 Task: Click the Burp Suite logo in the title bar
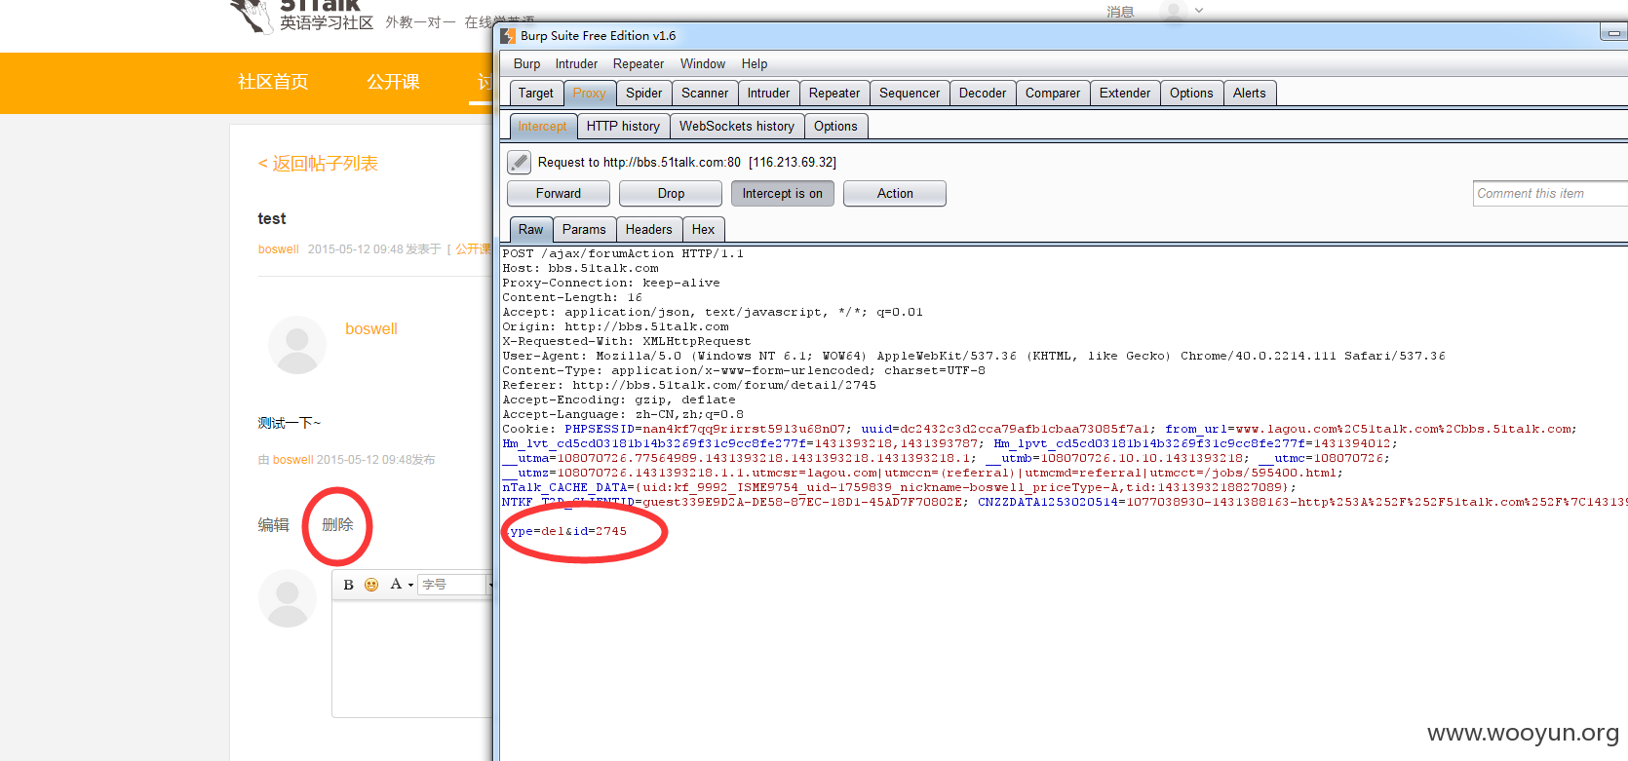tap(508, 36)
